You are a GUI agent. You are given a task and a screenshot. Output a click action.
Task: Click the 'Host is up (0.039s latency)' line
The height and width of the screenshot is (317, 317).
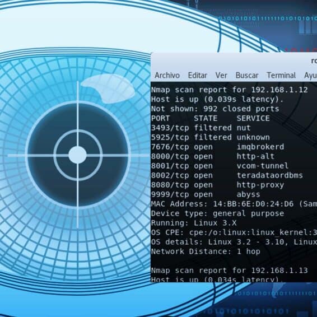click(217, 99)
